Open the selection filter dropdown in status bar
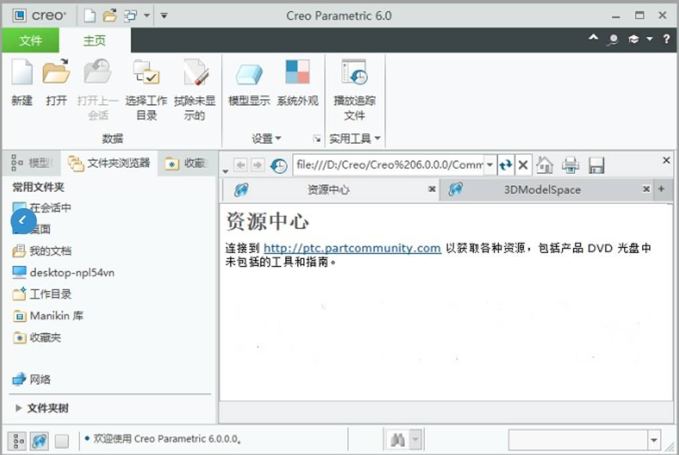 (654, 440)
